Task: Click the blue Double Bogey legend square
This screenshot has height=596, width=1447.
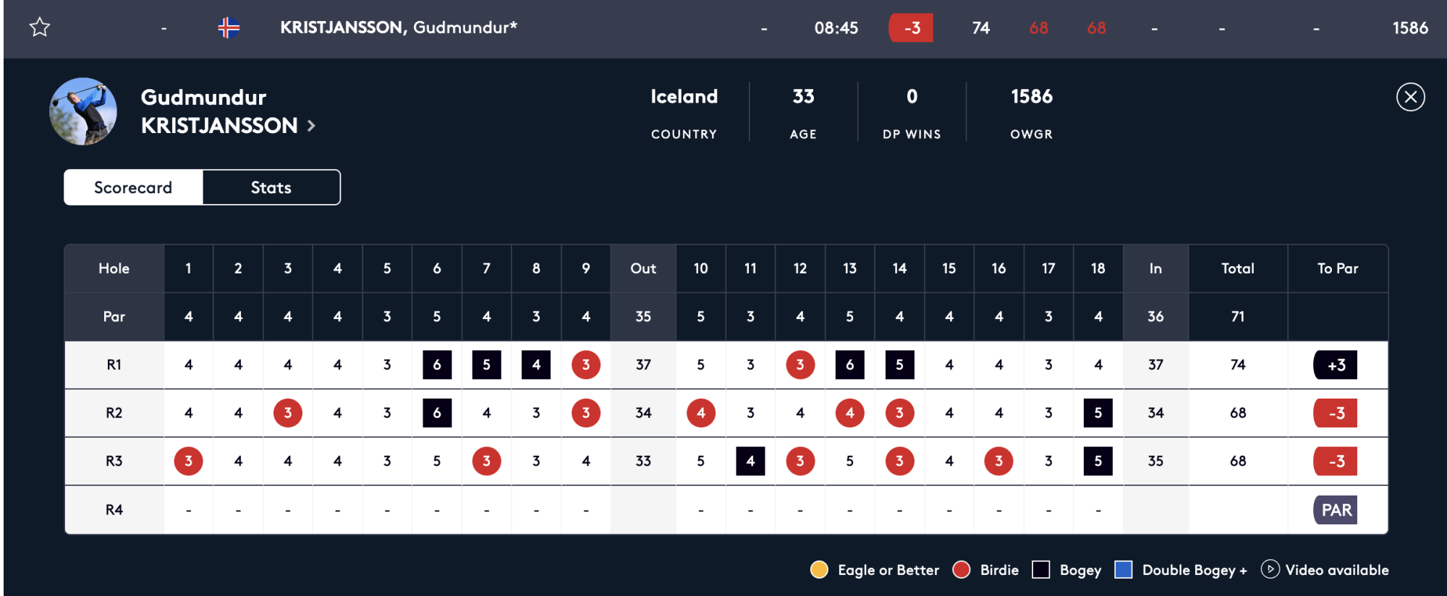Action: (x=1123, y=570)
